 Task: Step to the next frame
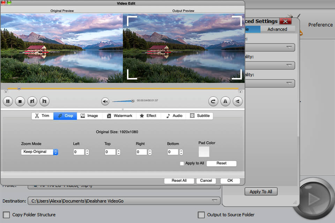44,101
